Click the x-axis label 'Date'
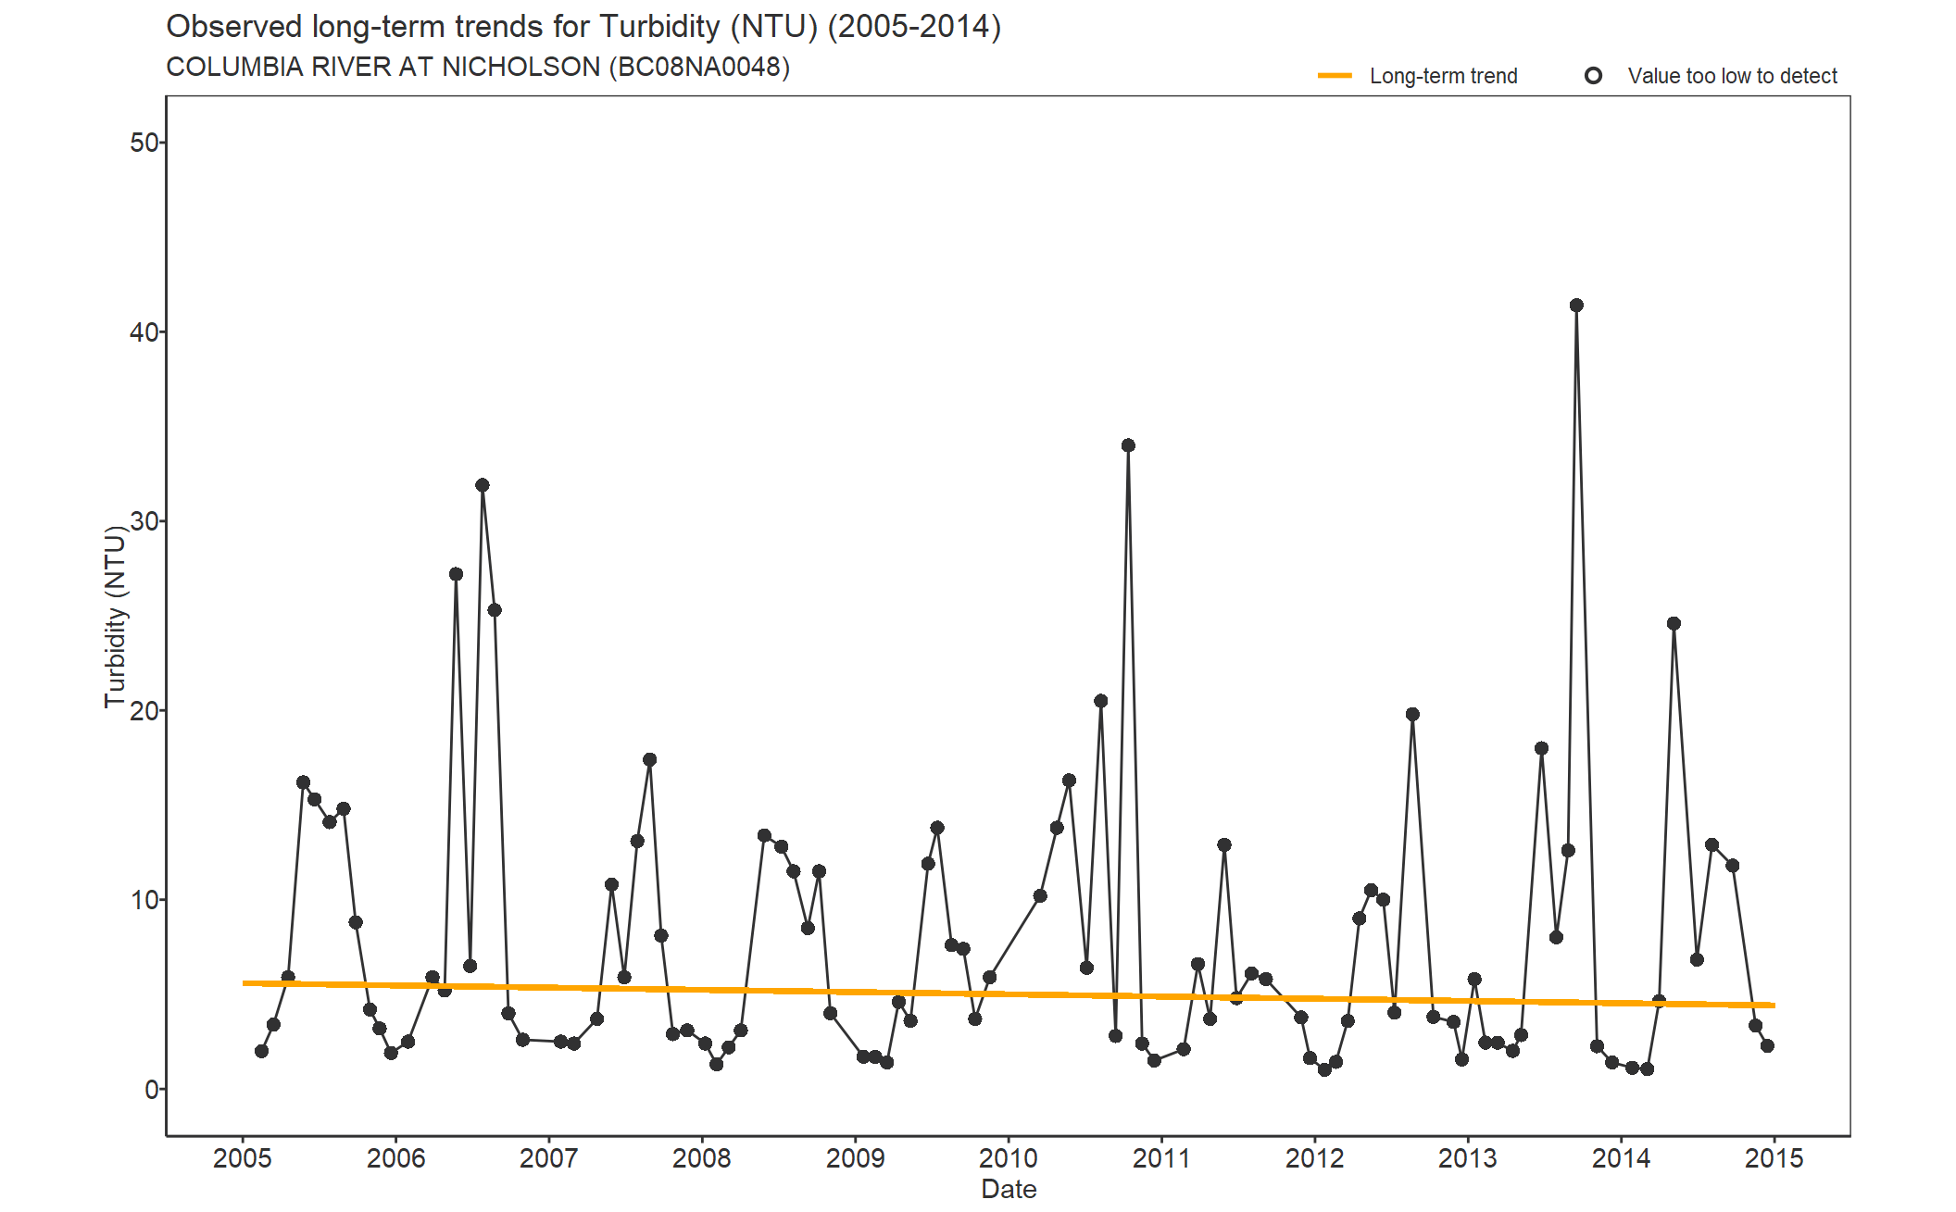 (1009, 1189)
